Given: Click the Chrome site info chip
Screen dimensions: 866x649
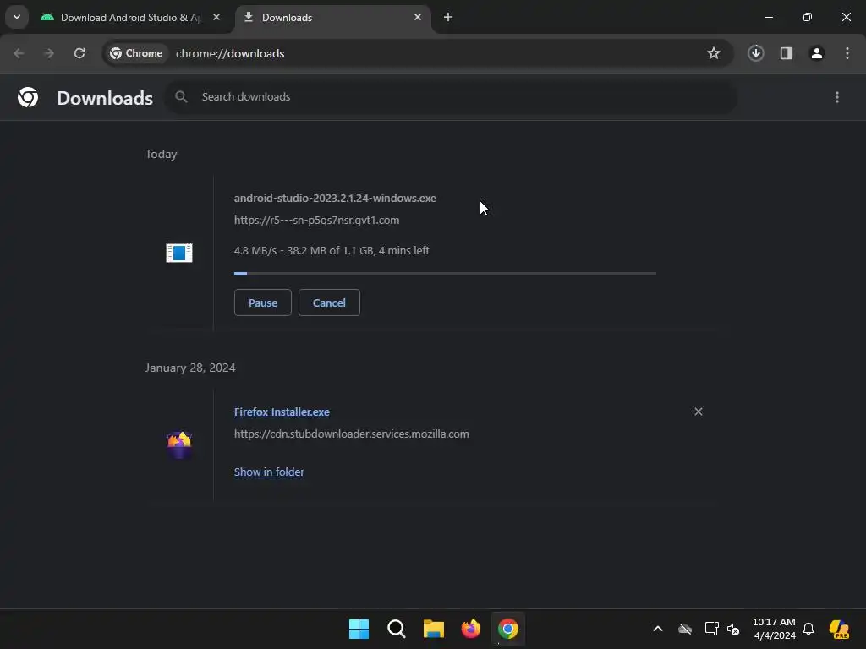Looking at the screenshot, I should [x=136, y=53].
